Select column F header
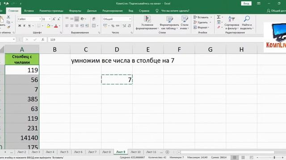 tap(179, 49)
